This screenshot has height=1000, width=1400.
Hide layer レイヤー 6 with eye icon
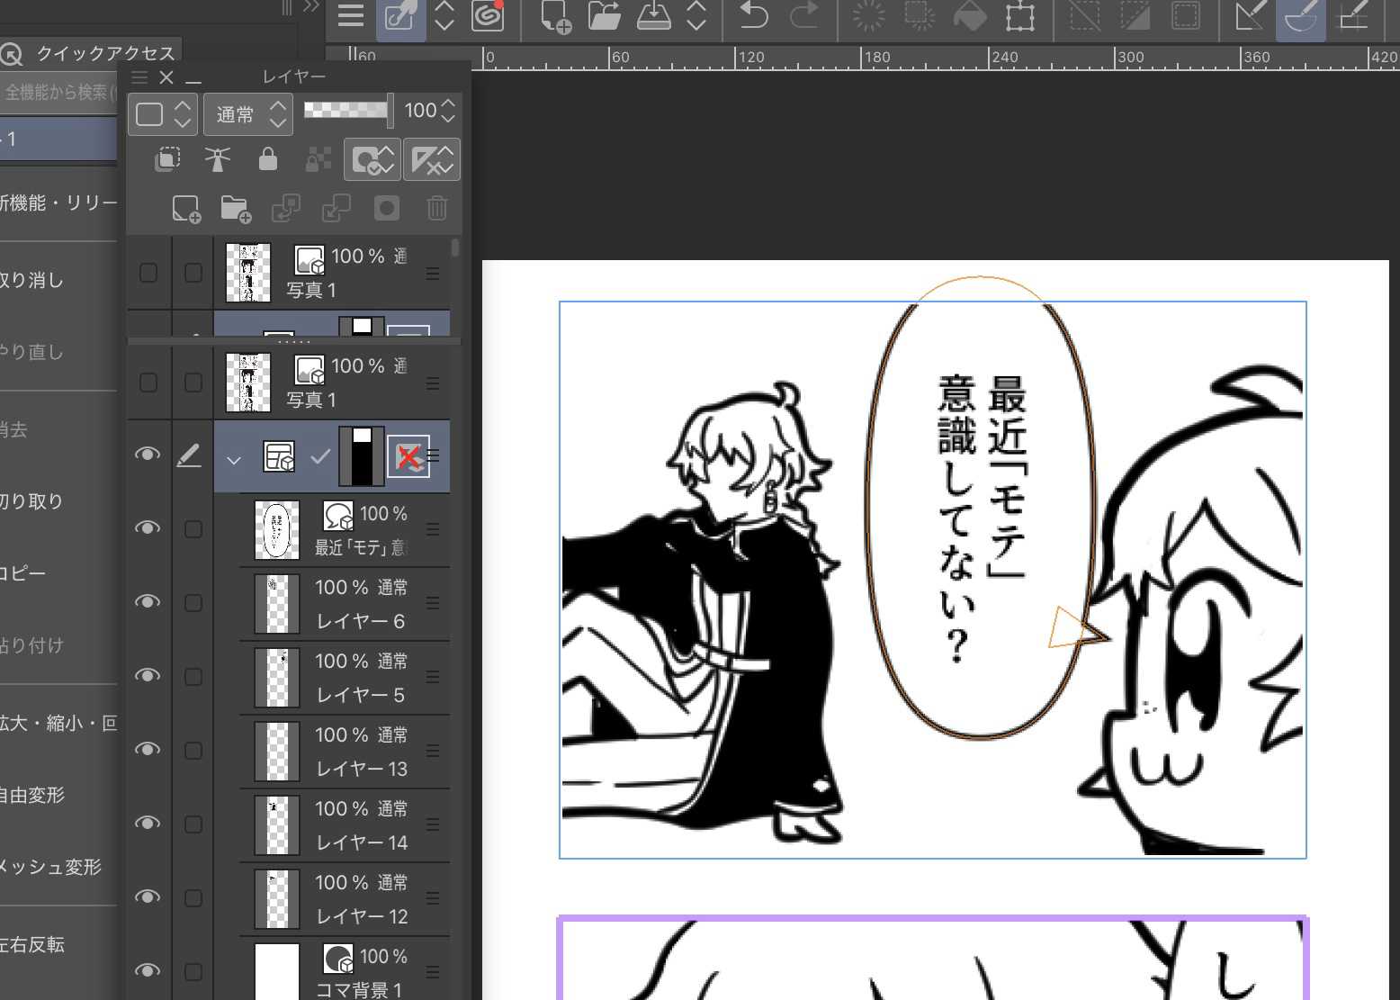(148, 601)
